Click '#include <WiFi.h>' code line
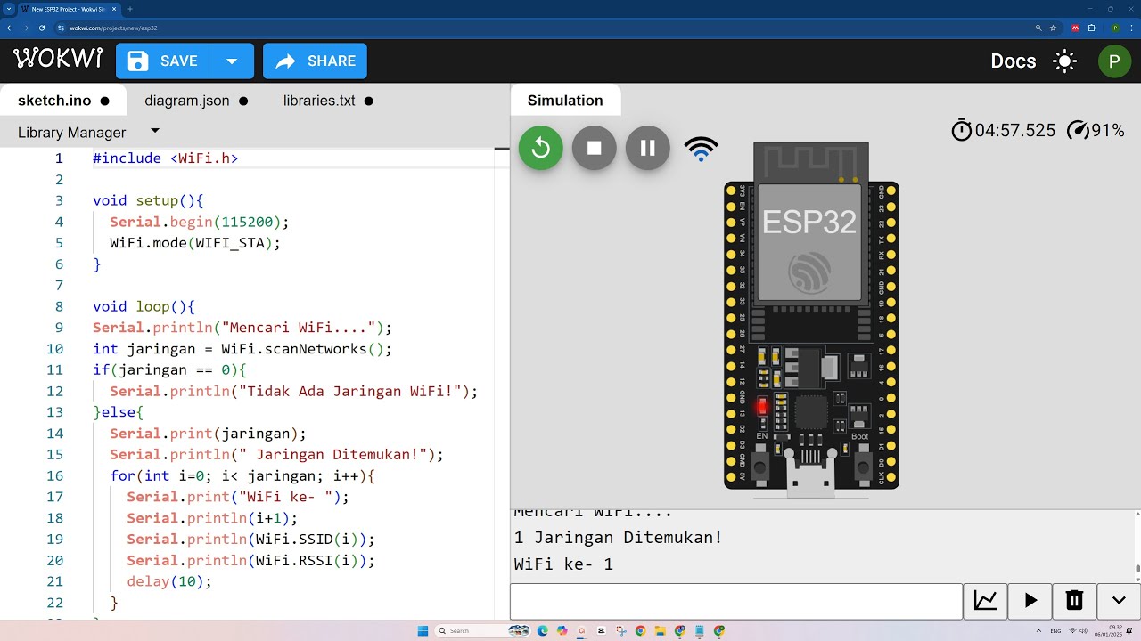The height and width of the screenshot is (641, 1141). click(165, 158)
